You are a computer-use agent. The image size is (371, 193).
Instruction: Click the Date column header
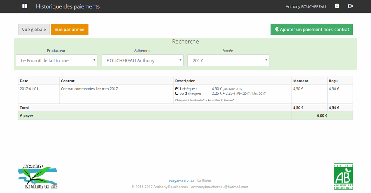24,81
